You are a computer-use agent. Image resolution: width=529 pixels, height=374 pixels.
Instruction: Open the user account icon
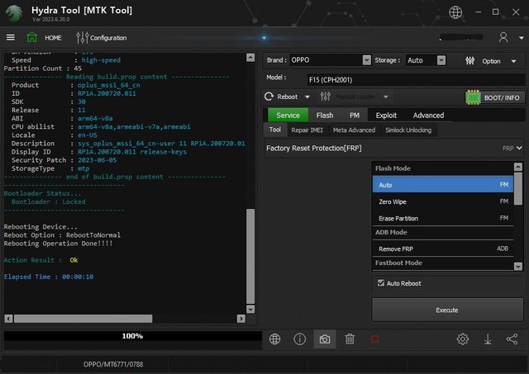click(503, 37)
